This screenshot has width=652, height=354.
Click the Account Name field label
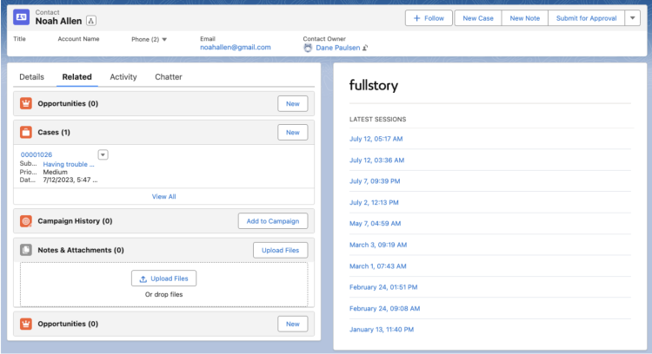tap(78, 39)
